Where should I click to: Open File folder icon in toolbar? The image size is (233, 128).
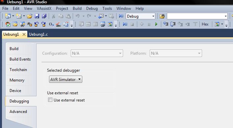[29, 16]
